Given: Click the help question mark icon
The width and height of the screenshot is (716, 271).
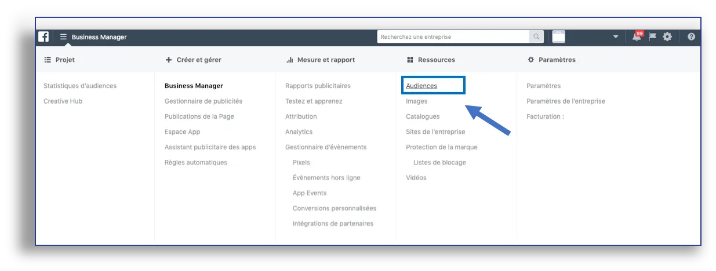Looking at the screenshot, I should pos(691,36).
